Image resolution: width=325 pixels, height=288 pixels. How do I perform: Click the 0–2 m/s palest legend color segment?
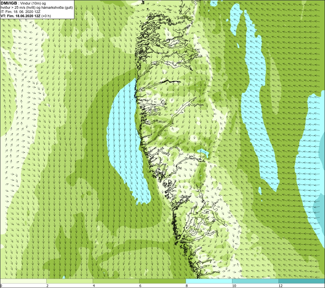(23, 281)
